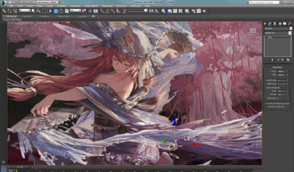
Task: Click the Unlink Selection tool
Action: coord(9,11)
